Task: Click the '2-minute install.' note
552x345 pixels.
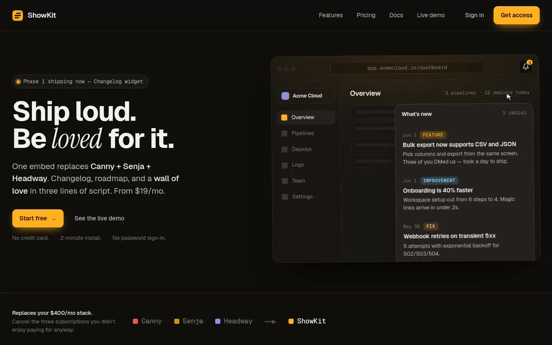Action: coord(81,238)
